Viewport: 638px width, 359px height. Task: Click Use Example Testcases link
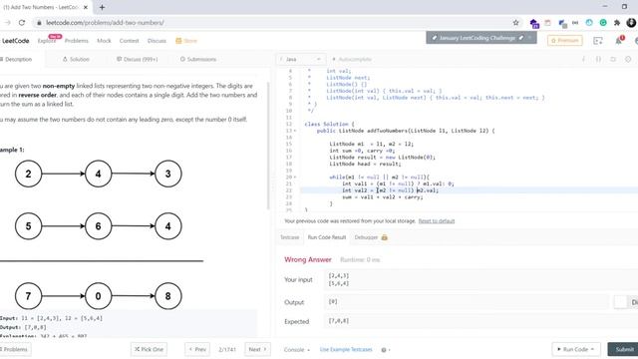[x=346, y=350]
